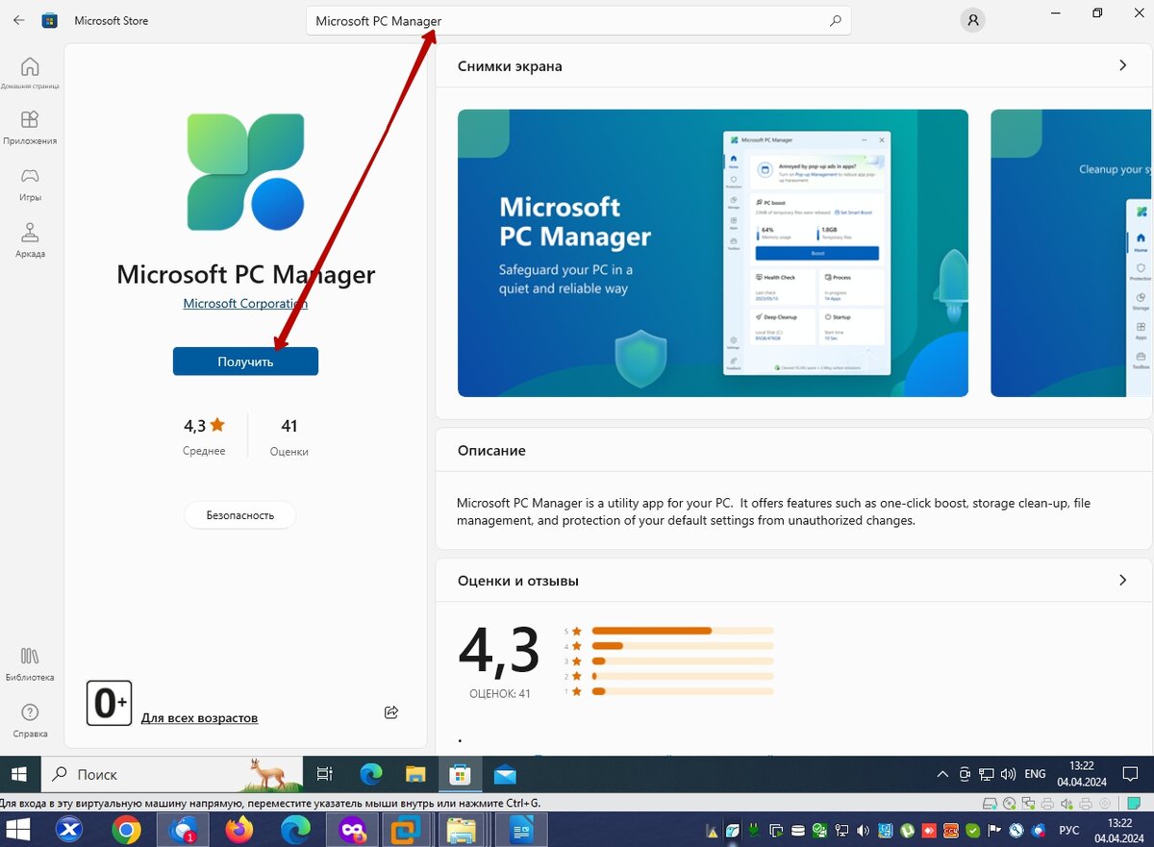
Task: Click the 41 Оценки count
Action: pyautogui.click(x=289, y=435)
